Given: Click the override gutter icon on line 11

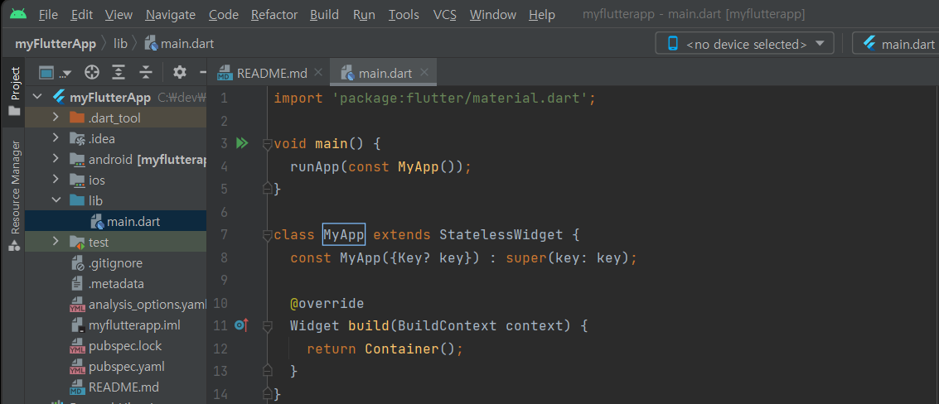Looking at the screenshot, I should [241, 325].
